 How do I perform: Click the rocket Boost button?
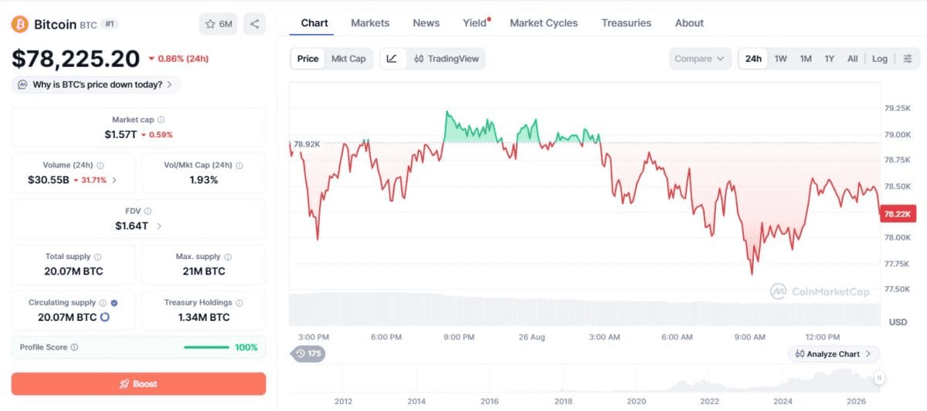138,384
